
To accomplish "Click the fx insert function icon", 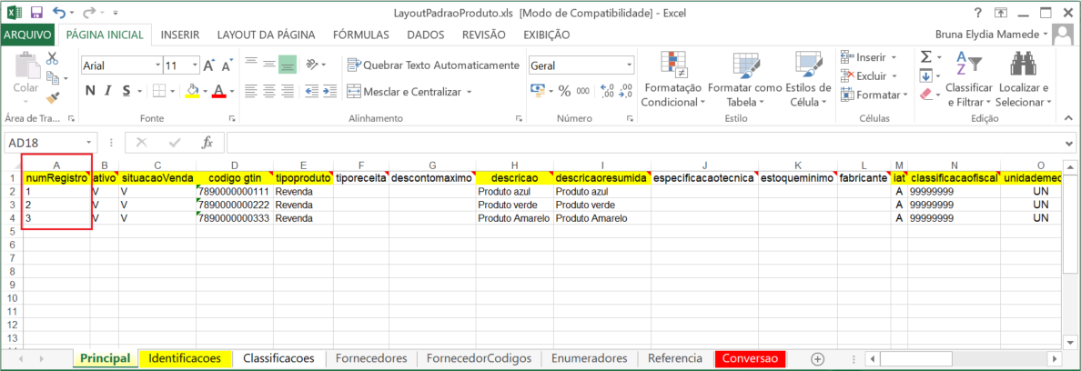I will 207,143.
